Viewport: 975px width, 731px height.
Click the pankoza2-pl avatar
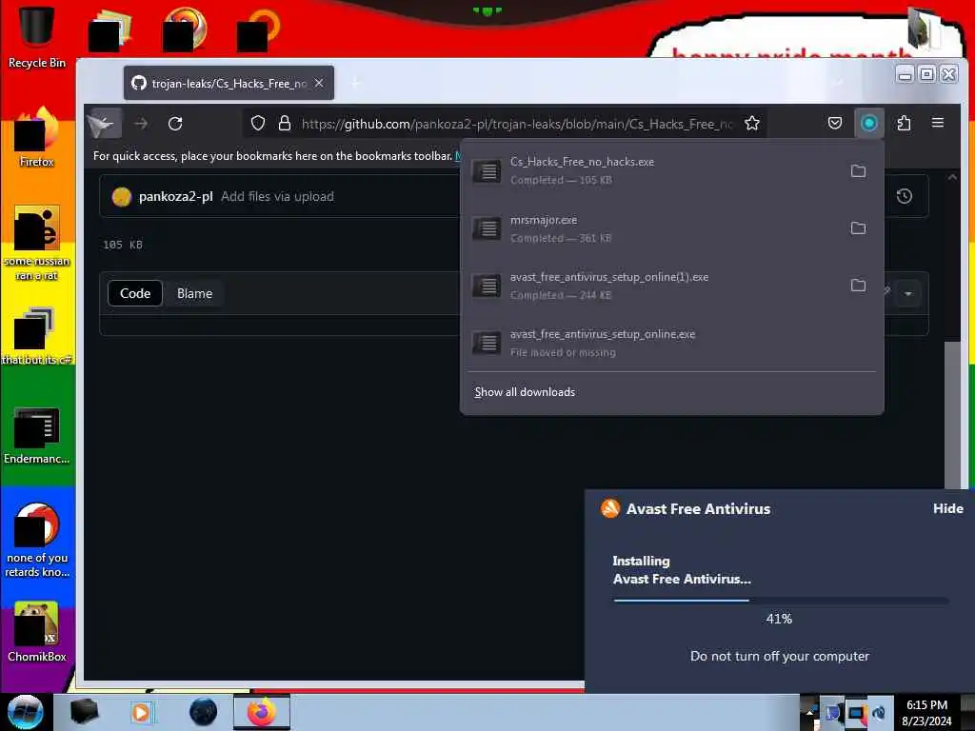[x=122, y=196]
